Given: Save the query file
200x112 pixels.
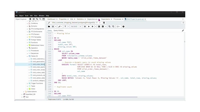Looking at the screenshot, I should pos(53,27).
